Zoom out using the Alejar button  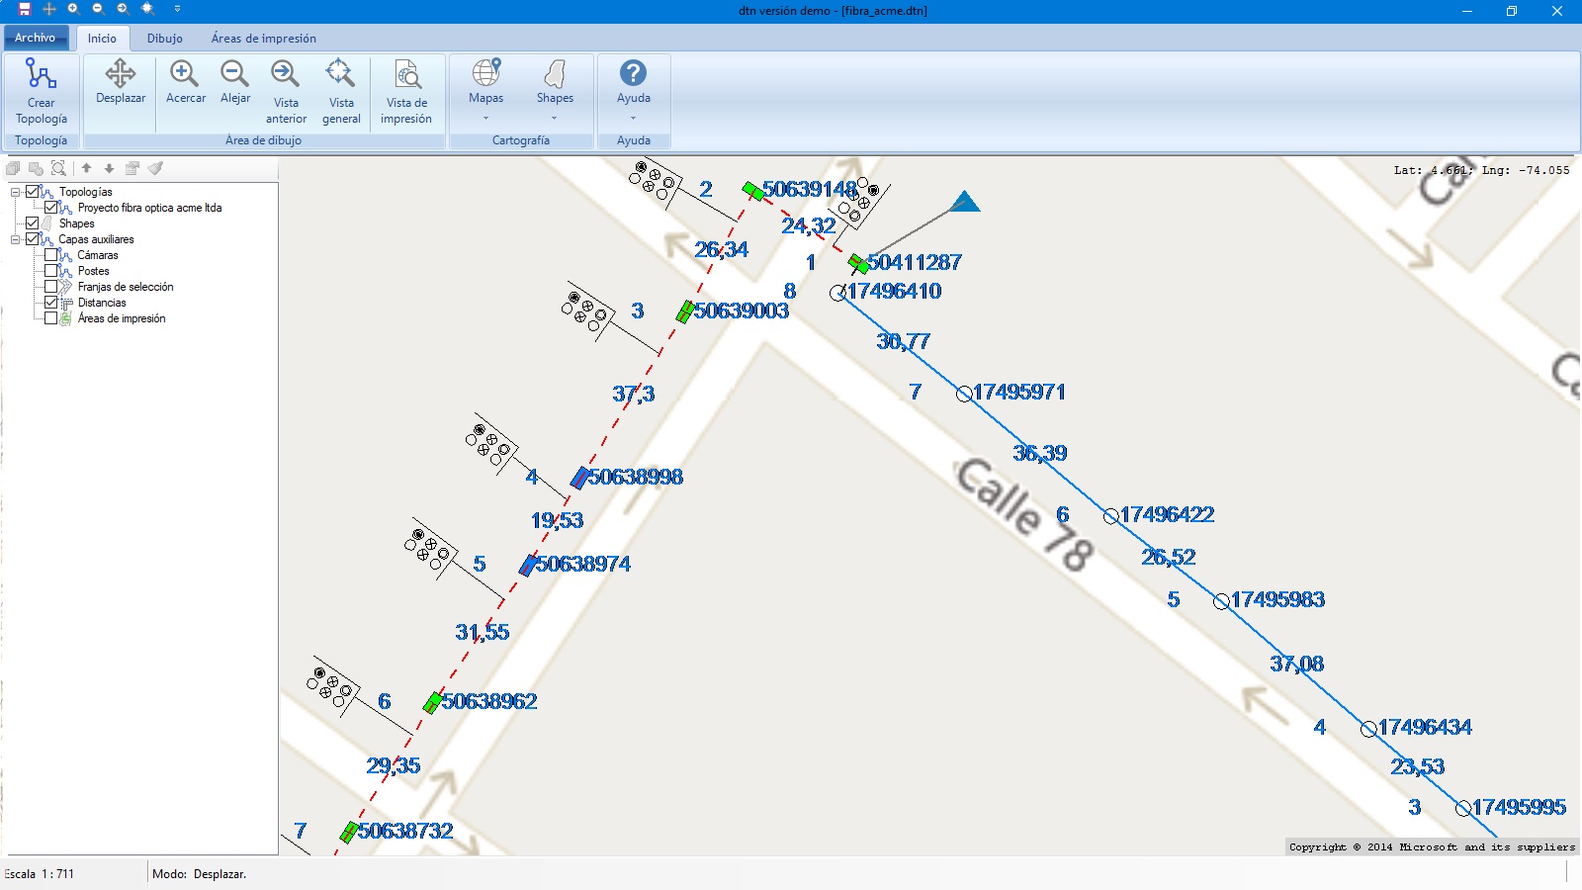(235, 81)
